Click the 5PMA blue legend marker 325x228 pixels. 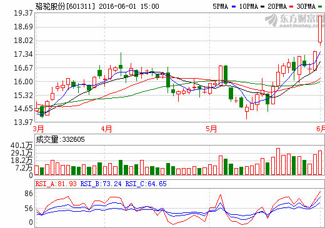click(x=234, y=7)
